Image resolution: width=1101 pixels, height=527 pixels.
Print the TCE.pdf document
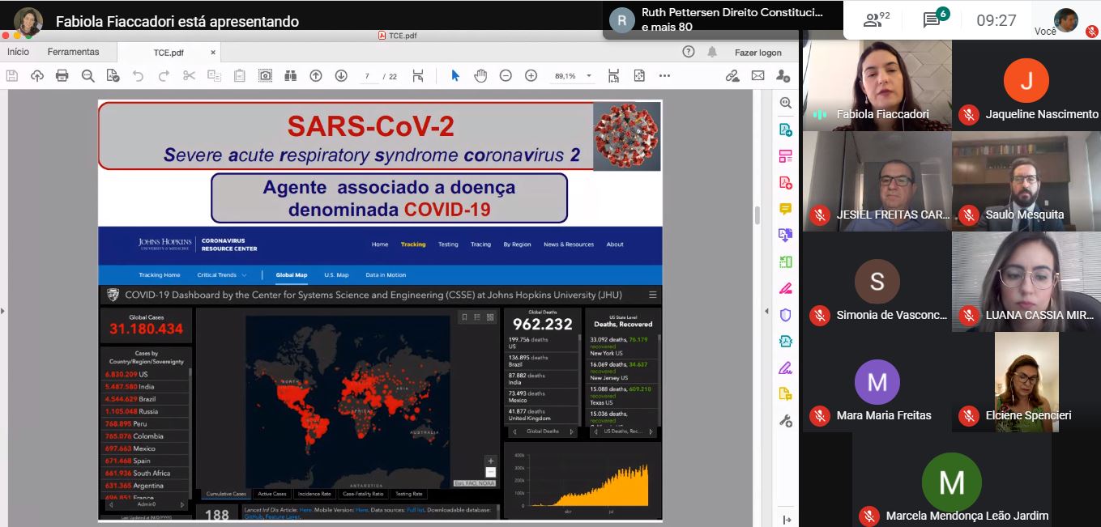point(62,75)
